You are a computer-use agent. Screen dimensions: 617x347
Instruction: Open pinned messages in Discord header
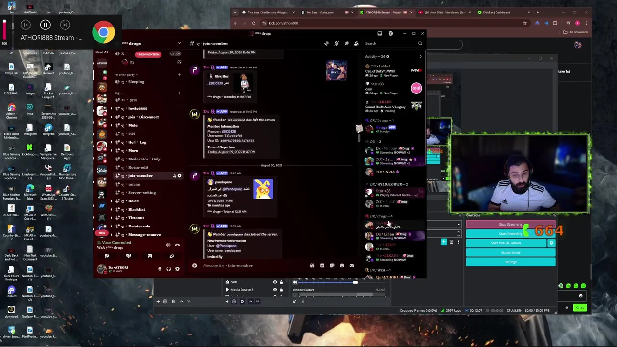tap(346, 43)
